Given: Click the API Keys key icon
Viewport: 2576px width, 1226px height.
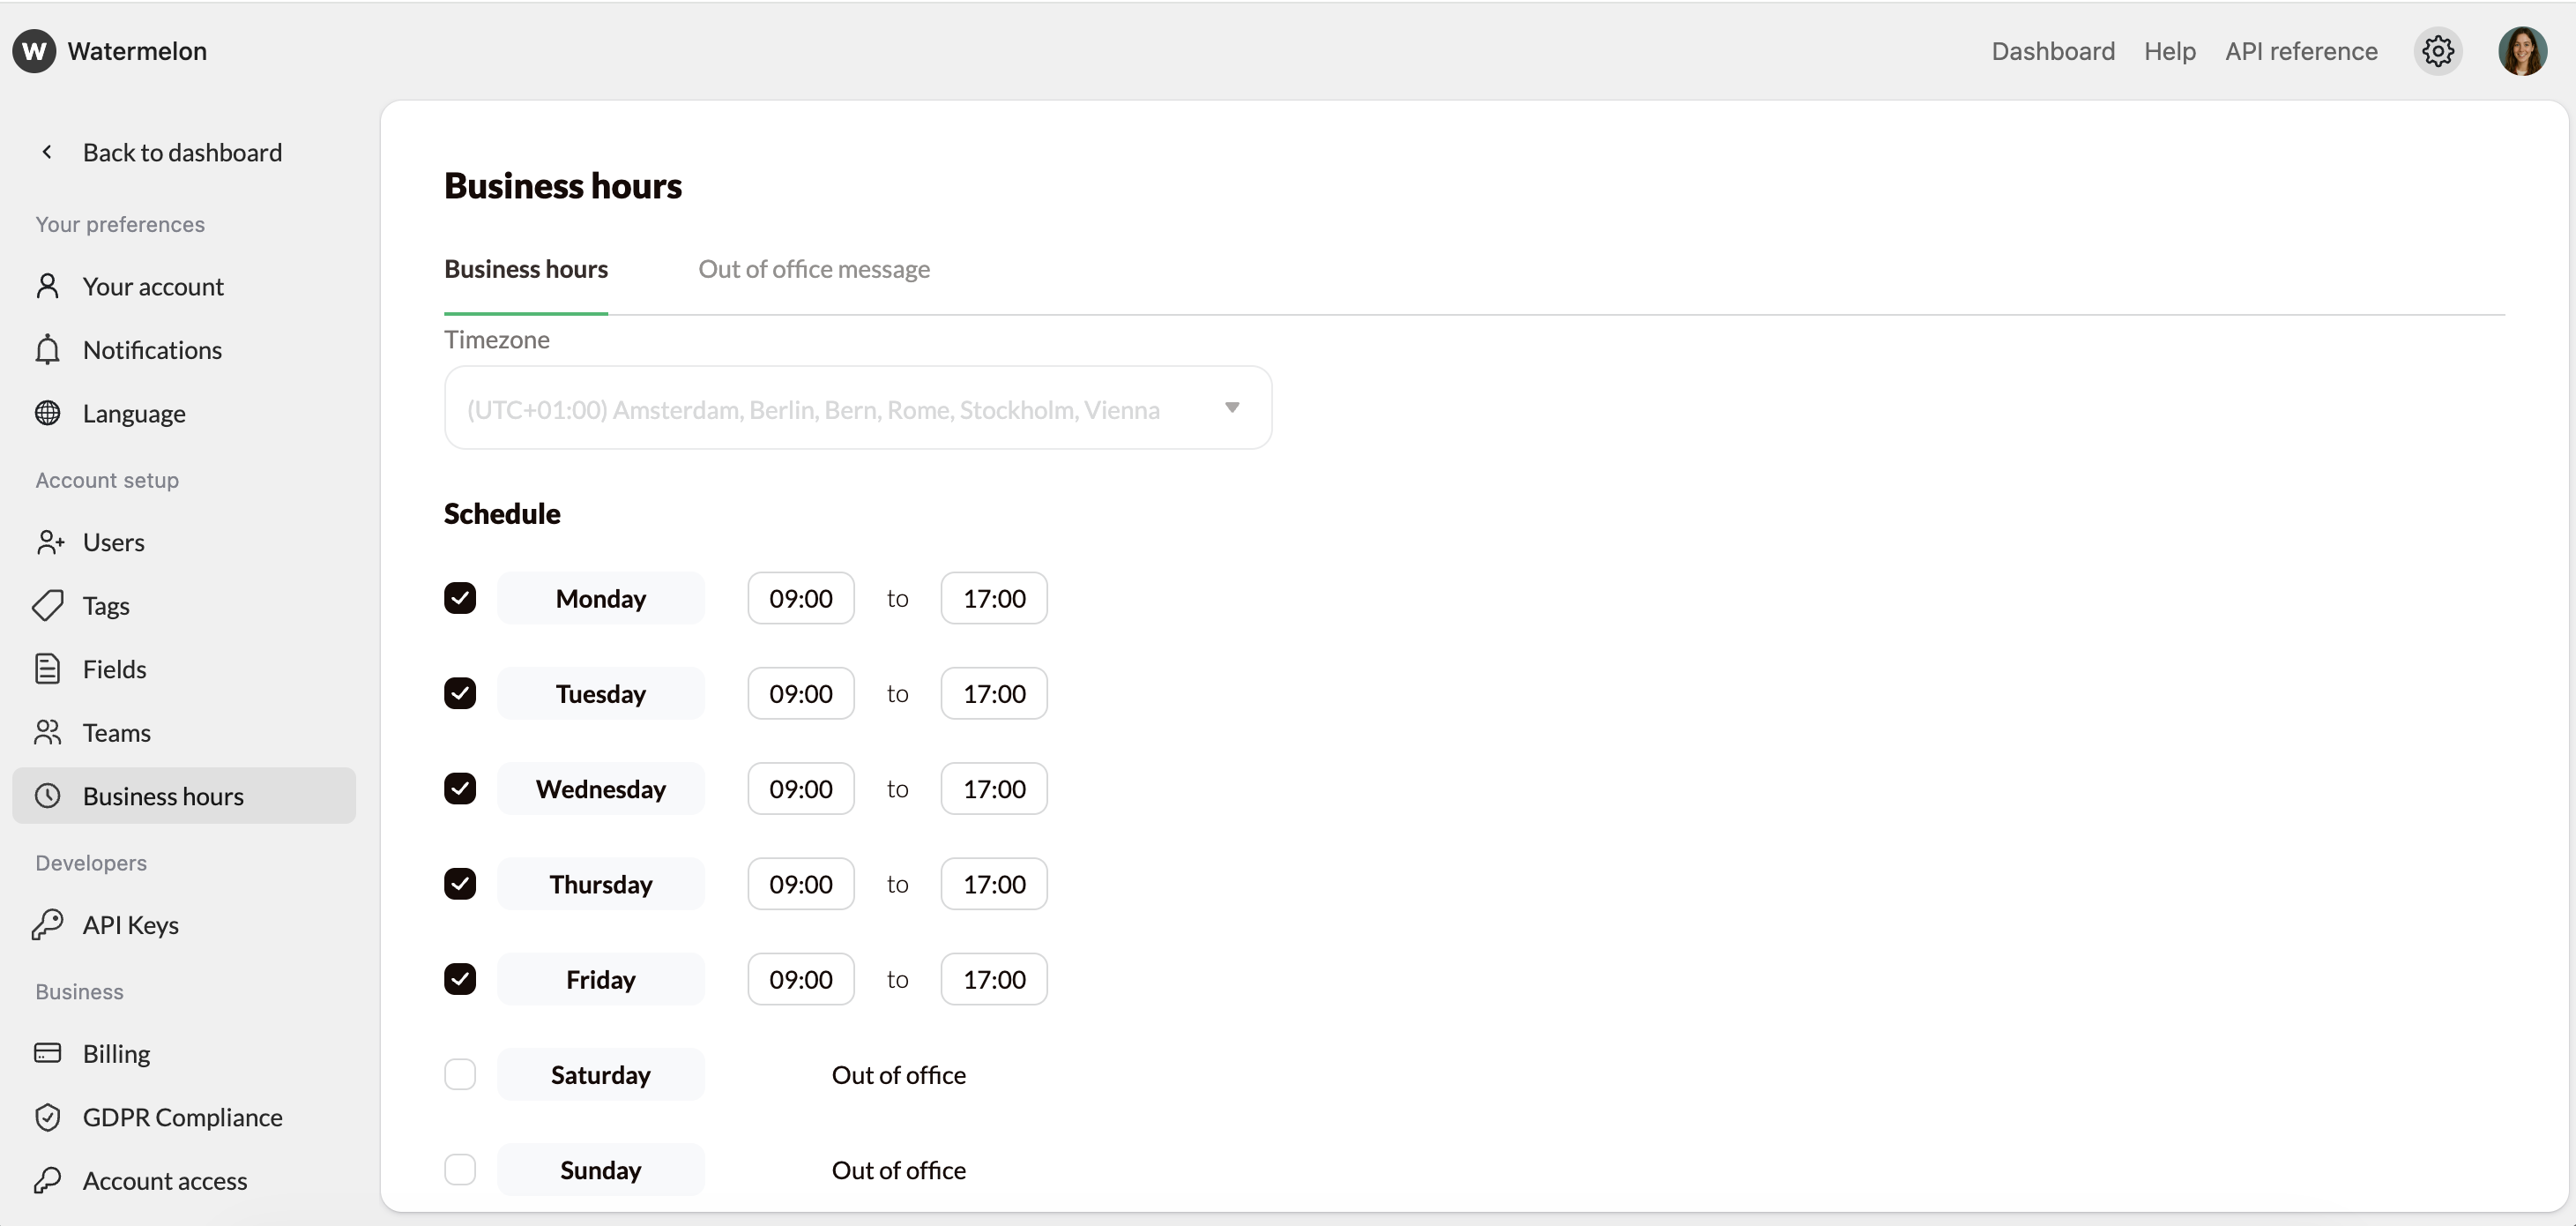Looking at the screenshot, I should (x=47, y=924).
